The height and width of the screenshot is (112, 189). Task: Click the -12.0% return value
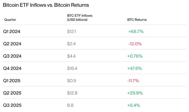click(x=135, y=44)
